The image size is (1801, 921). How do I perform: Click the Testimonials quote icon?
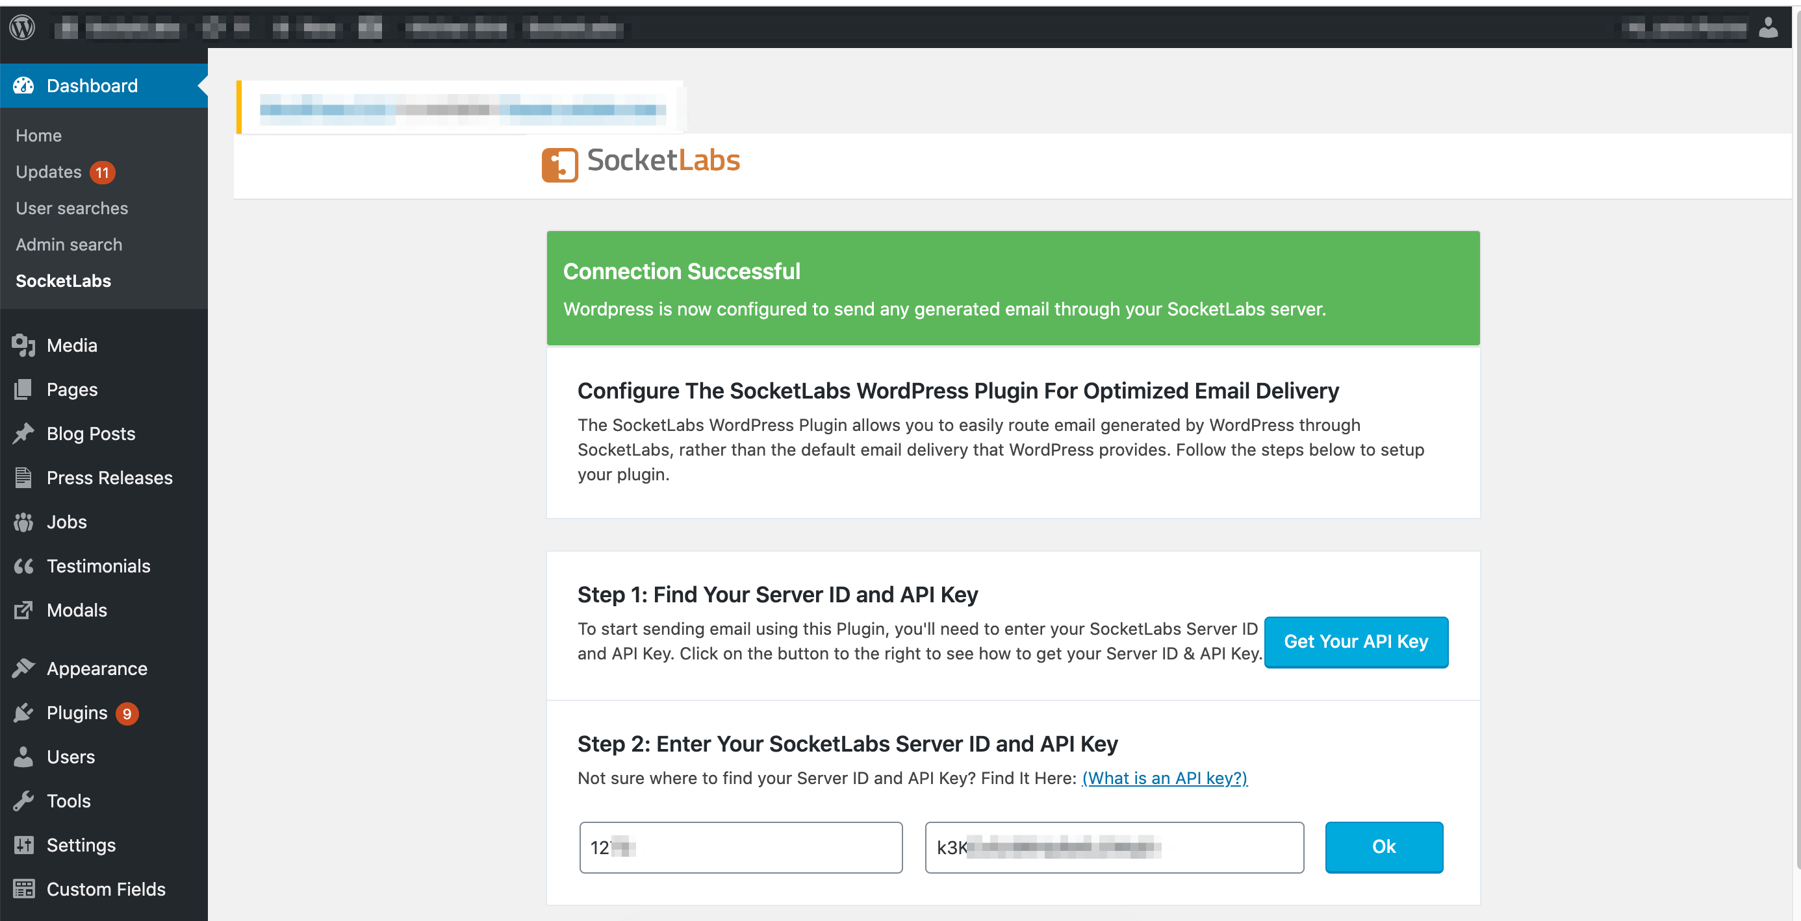tap(23, 566)
